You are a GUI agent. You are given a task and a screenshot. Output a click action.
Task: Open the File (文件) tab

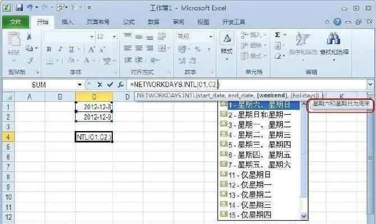[16, 22]
